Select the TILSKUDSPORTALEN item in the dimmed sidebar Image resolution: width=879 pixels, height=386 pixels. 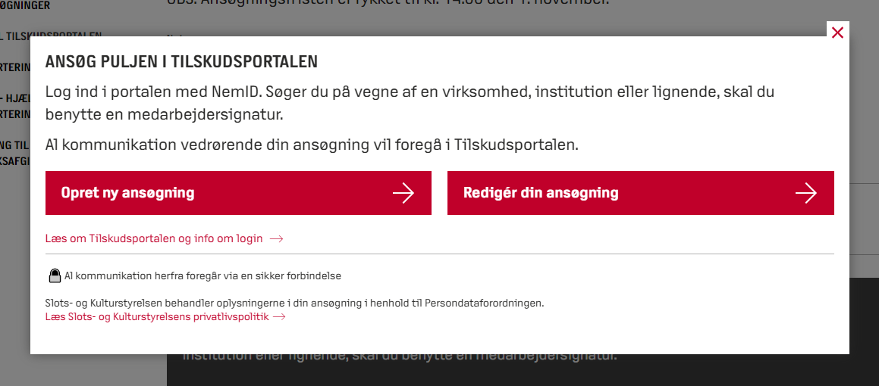(x=52, y=35)
